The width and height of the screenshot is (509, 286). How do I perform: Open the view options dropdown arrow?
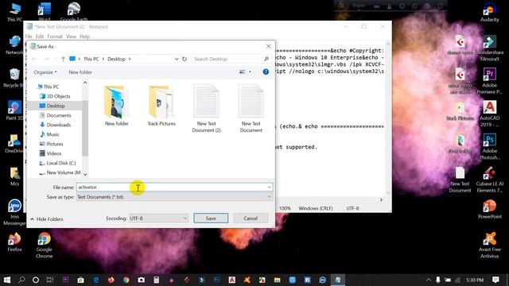pyautogui.click(x=250, y=71)
